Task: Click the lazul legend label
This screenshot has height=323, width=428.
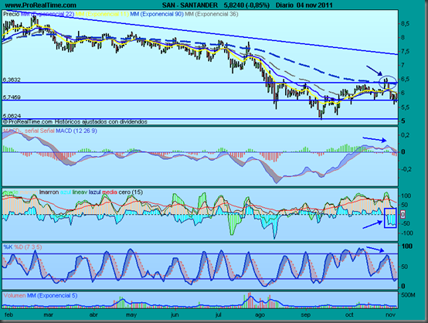Action: [95, 192]
